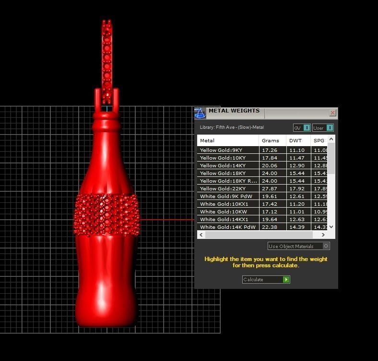
Task: Click the Metal Weights tool logo icon
Action: coord(200,113)
